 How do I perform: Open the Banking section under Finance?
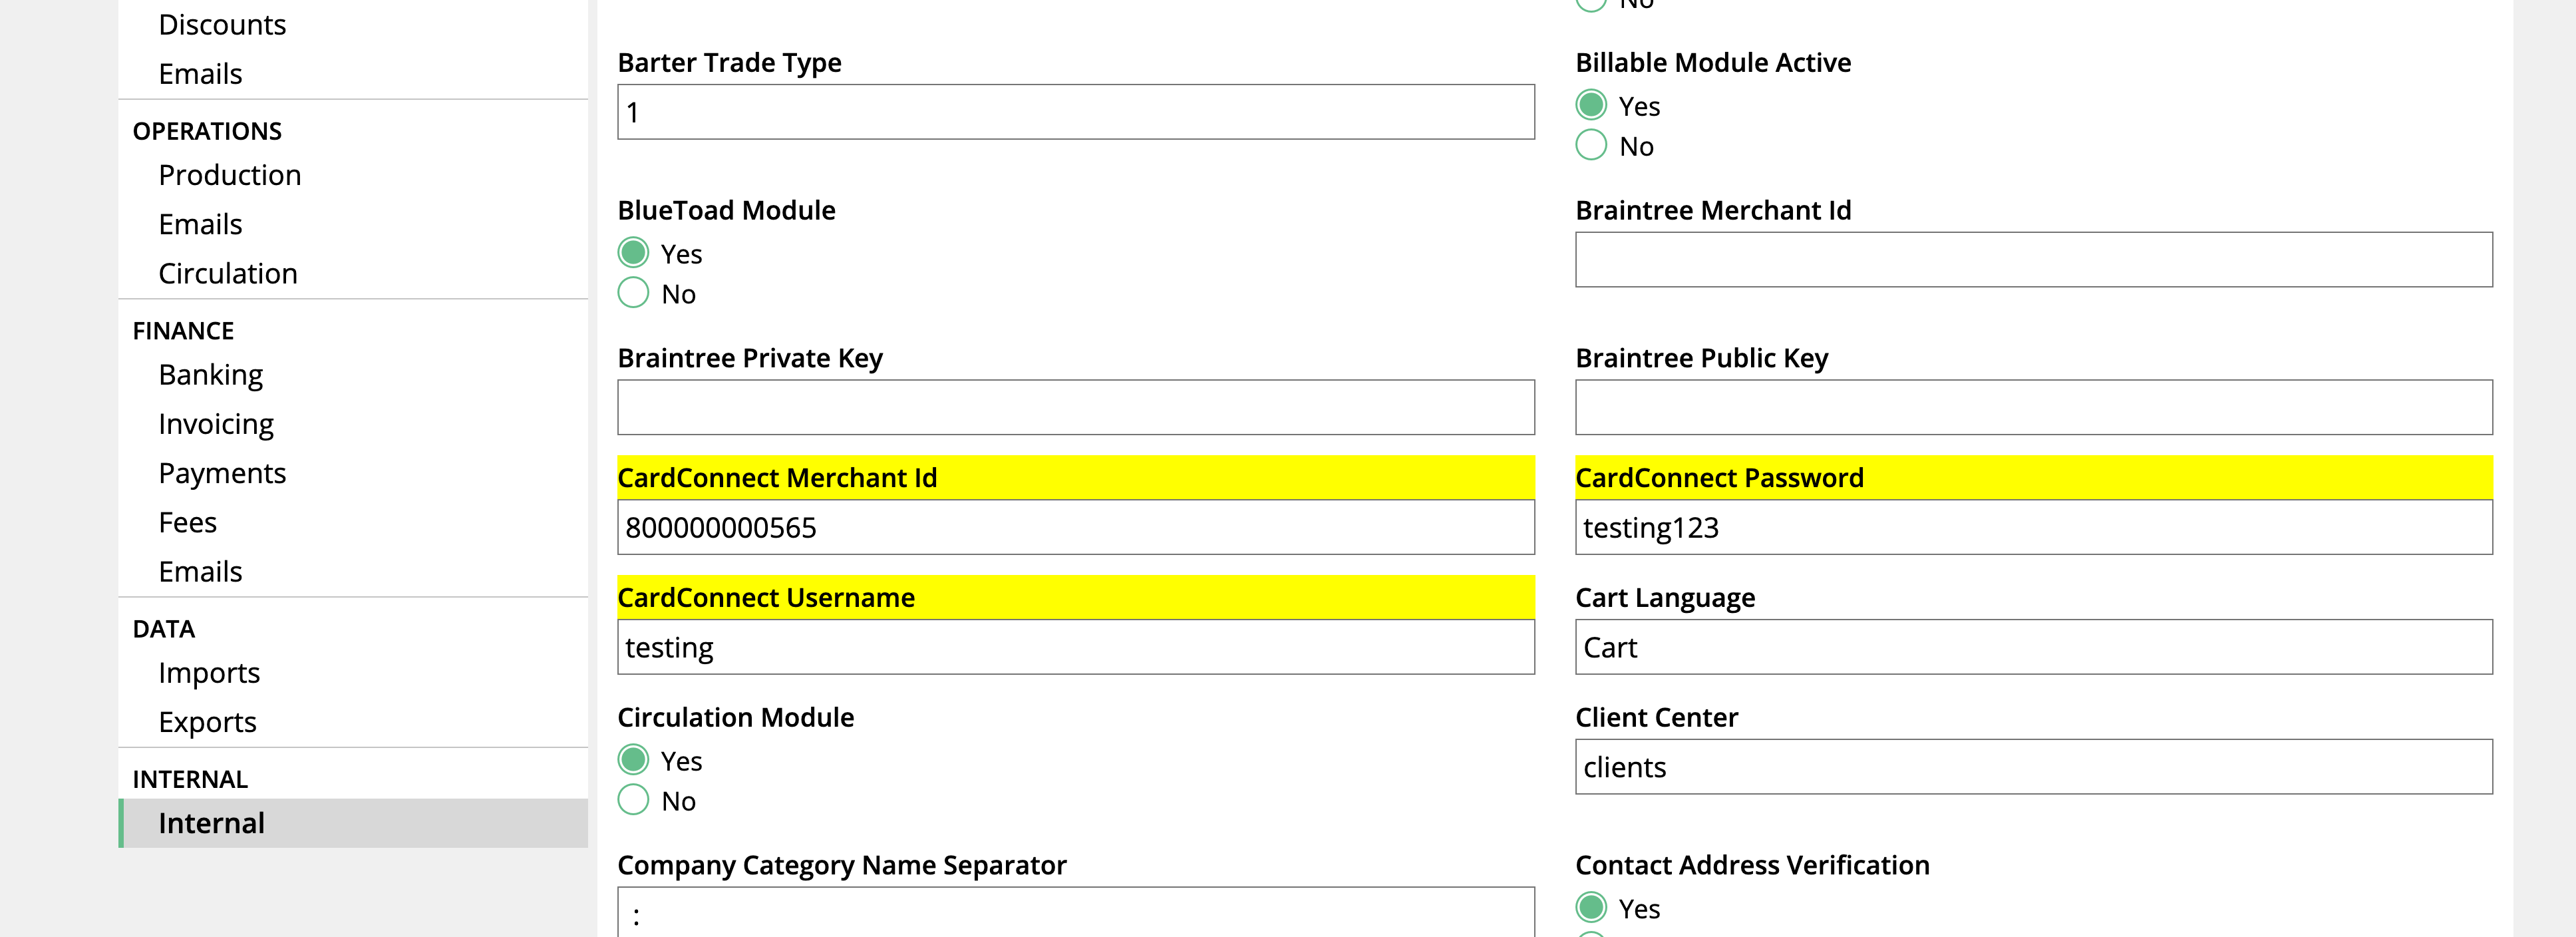(210, 375)
